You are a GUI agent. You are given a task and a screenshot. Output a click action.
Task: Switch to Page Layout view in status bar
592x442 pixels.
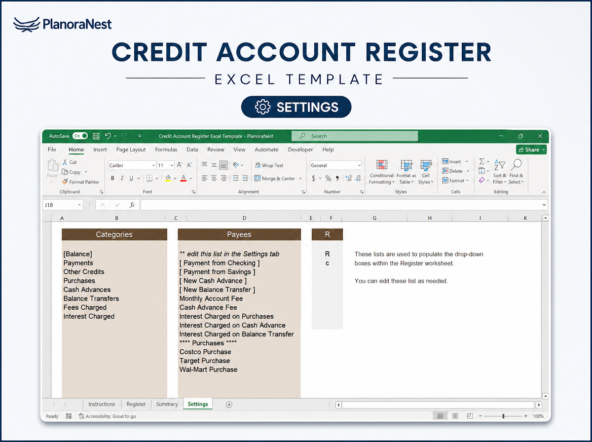coord(455,416)
